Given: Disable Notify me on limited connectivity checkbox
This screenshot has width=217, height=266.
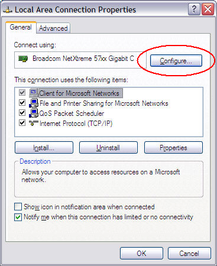Looking at the screenshot, I should 18,217.
